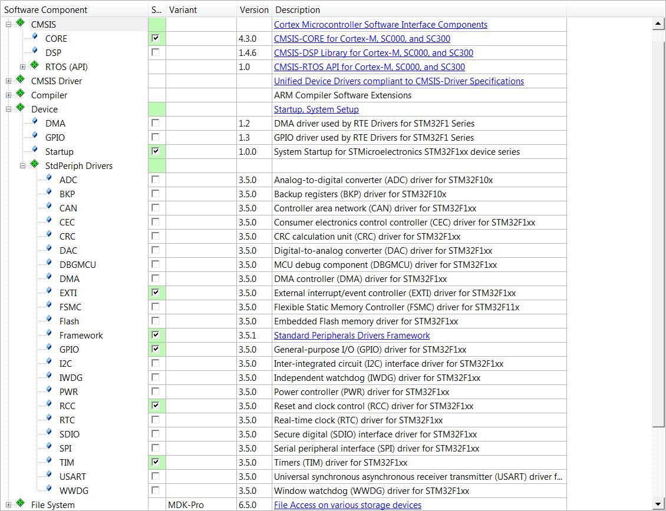Uncheck the EXTI driver checkbox
The image size is (666, 511).
[x=156, y=293]
